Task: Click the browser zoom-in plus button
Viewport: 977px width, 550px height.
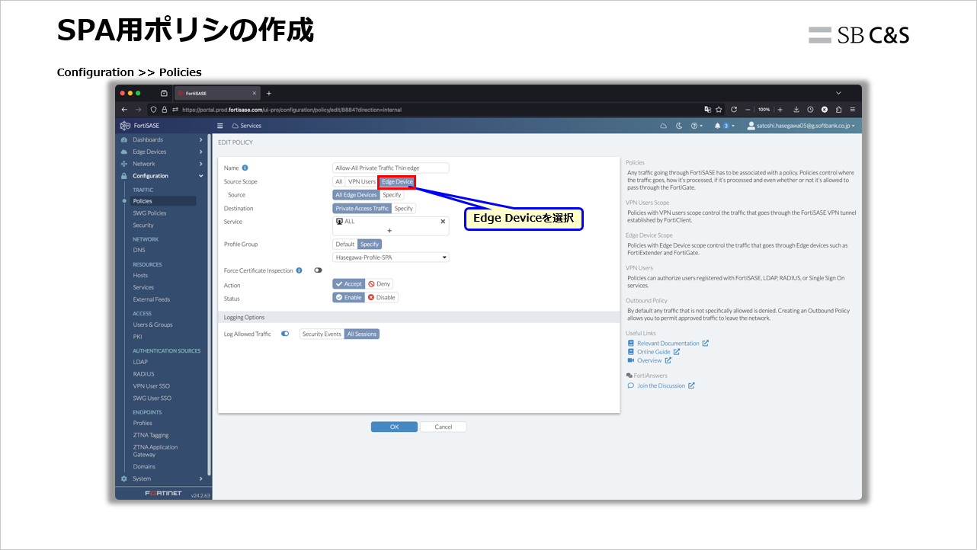Action: click(780, 109)
